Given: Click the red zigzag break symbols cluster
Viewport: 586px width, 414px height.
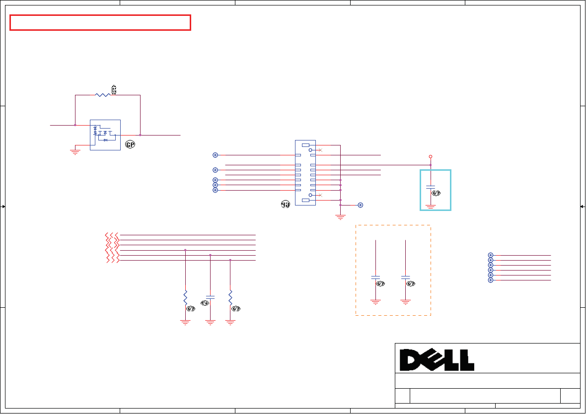Looking at the screenshot, I should point(112,247).
